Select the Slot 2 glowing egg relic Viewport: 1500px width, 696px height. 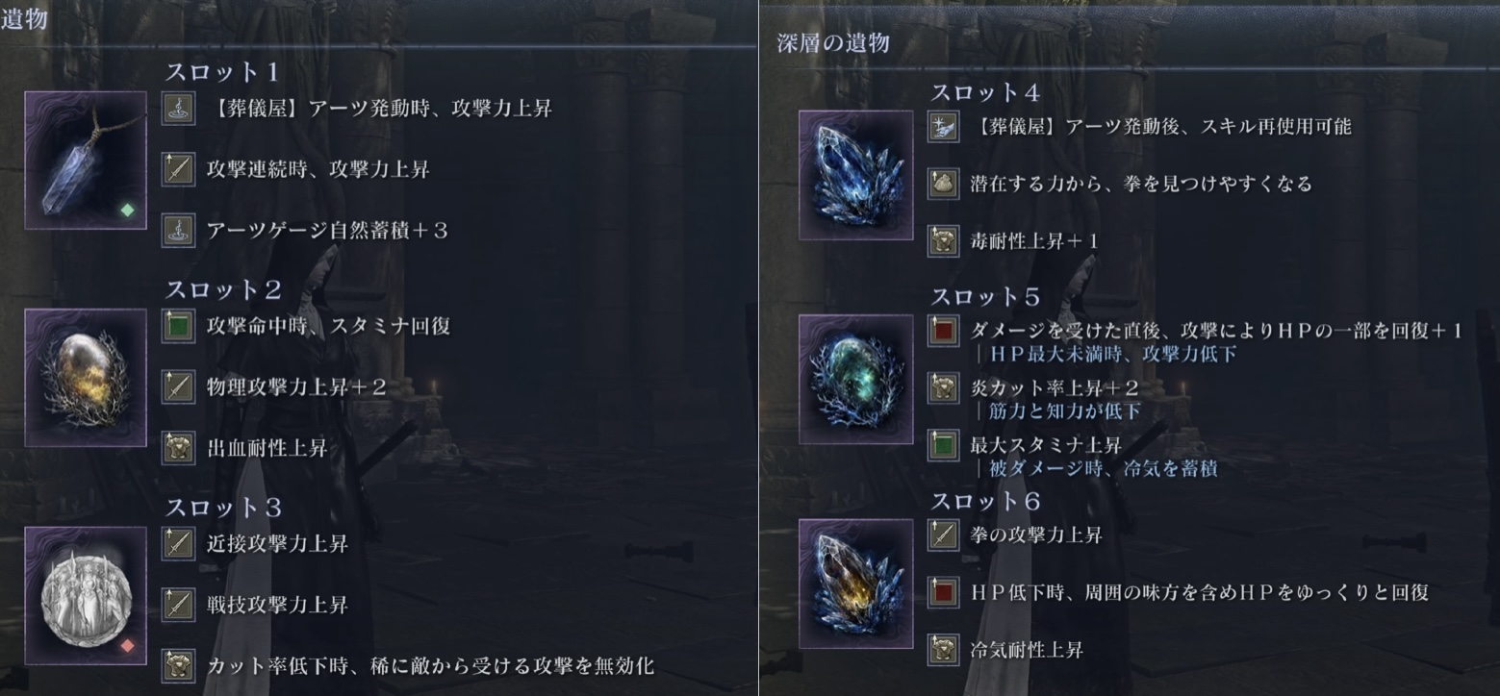coord(86,378)
